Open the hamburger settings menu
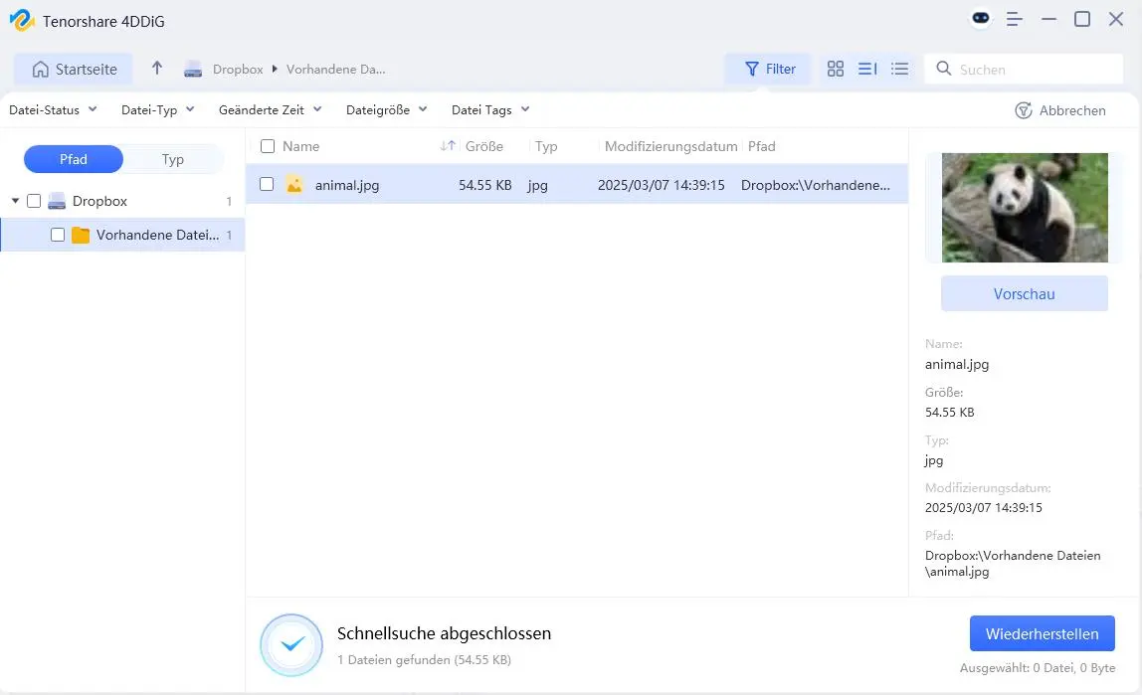Viewport: 1142px width, 695px height. tap(1014, 18)
